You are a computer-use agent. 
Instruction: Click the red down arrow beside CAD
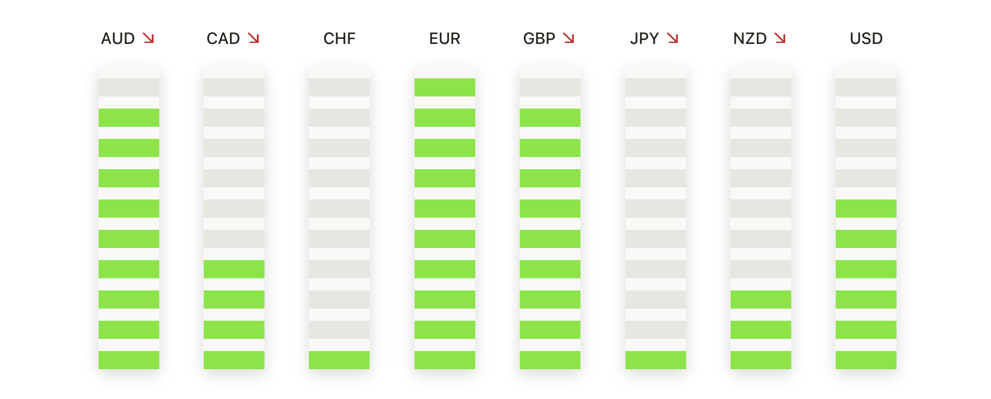(x=253, y=38)
